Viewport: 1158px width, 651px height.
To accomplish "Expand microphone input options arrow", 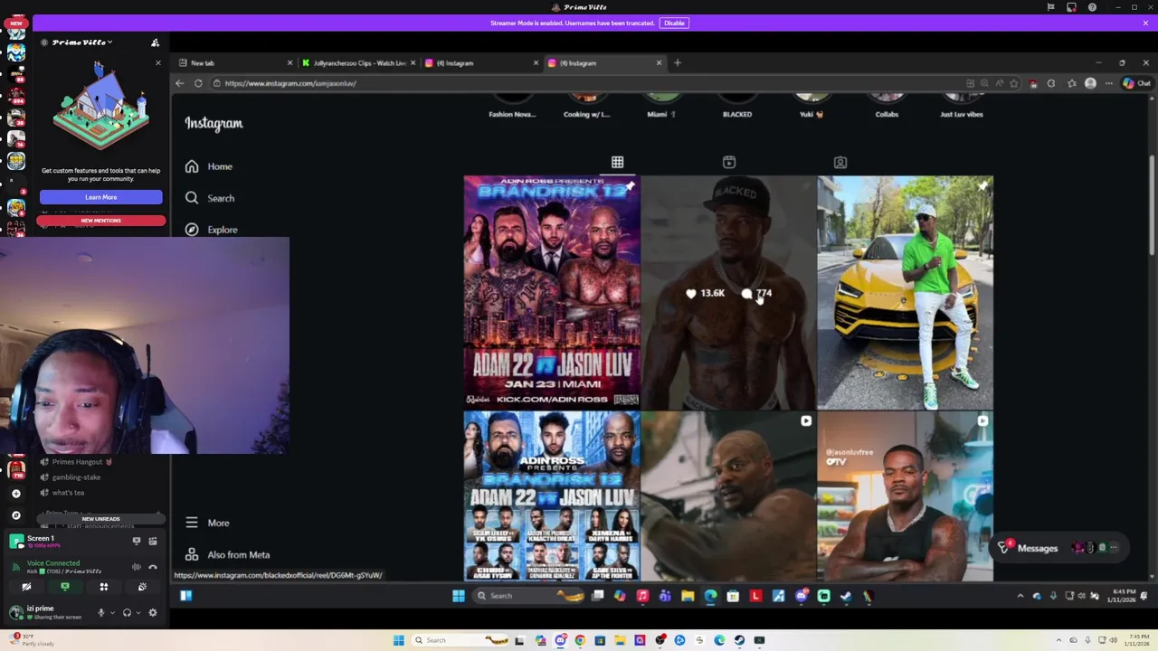I will [112, 613].
